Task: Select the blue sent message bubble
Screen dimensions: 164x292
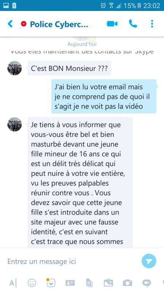Action: (x=104, y=96)
